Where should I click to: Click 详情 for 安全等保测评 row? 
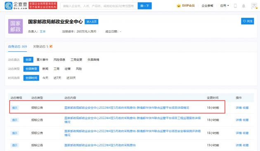point(239,133)
